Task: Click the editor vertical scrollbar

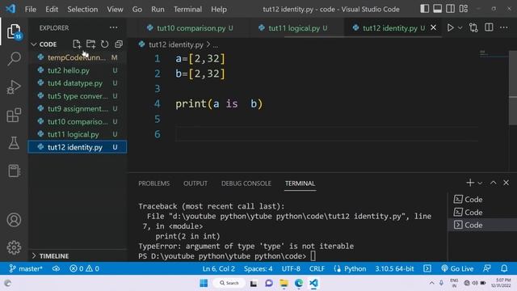Action: (x=513, y=88)
